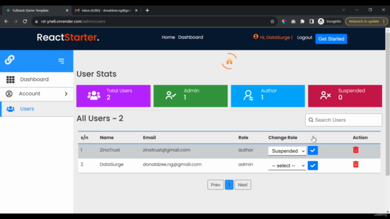Click the Get Started button
Screen dimensions: 390x219
331,39
